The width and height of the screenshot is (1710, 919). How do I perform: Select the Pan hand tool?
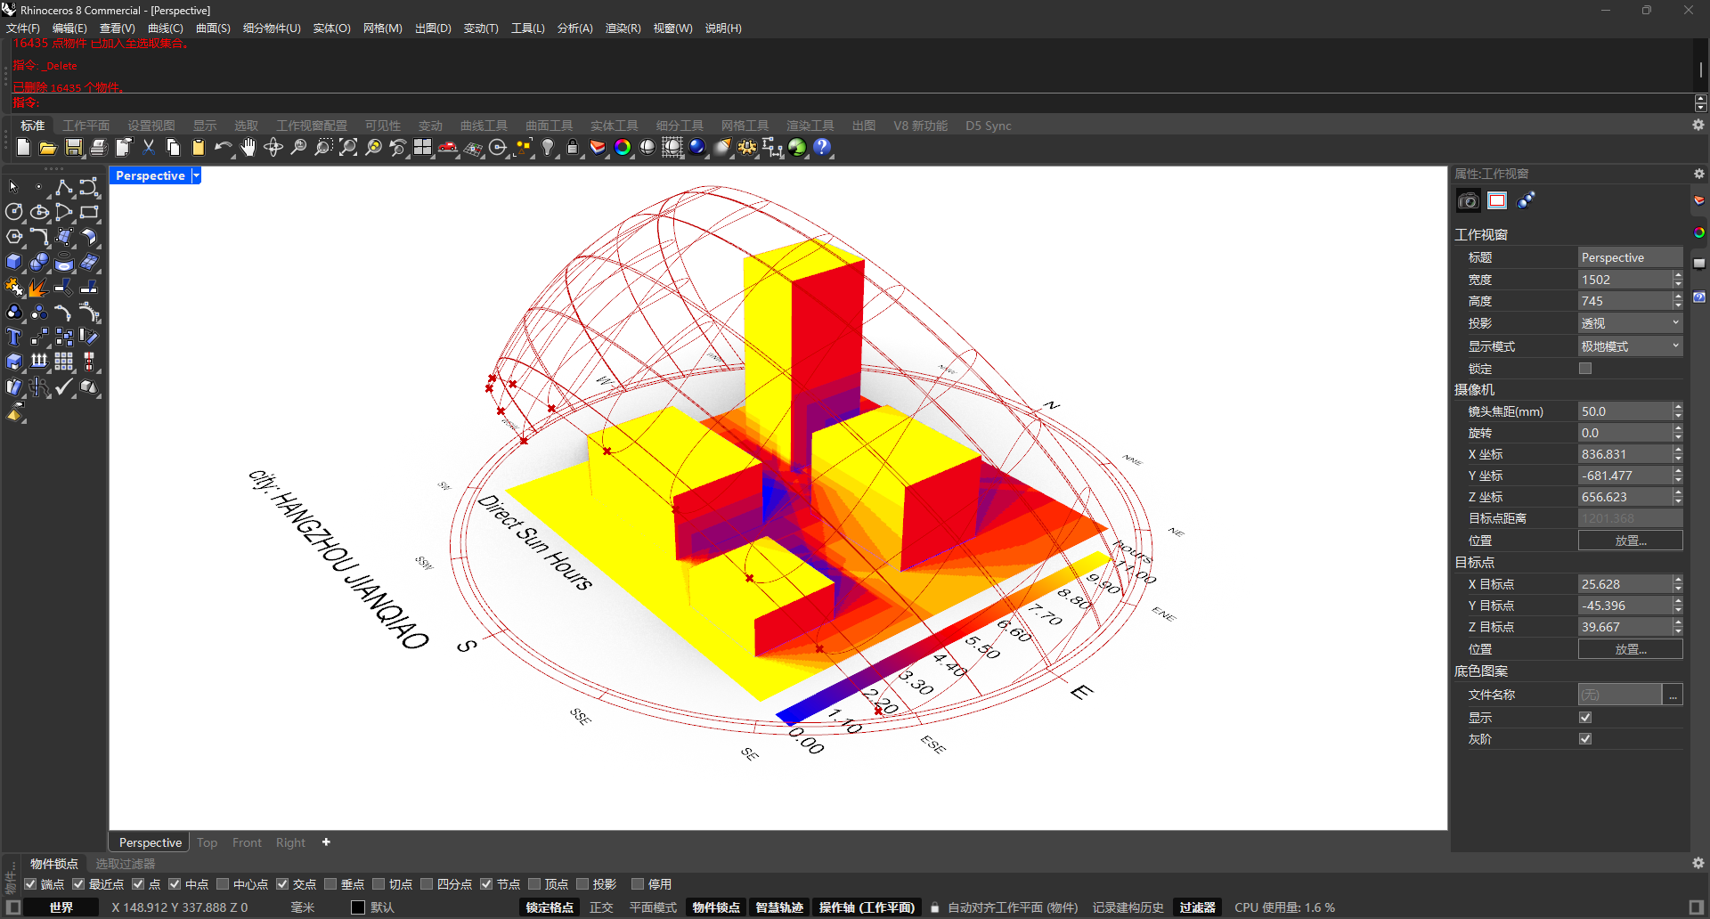(x=248, y=148)
